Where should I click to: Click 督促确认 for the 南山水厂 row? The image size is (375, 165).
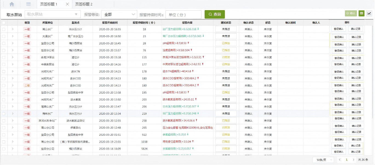339,29
